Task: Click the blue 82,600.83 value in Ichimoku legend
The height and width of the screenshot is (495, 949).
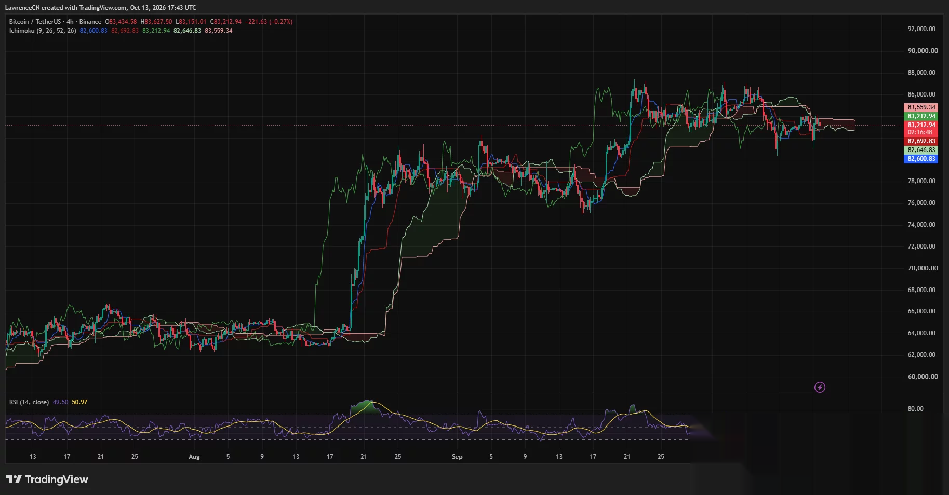Action: (93, 31)
